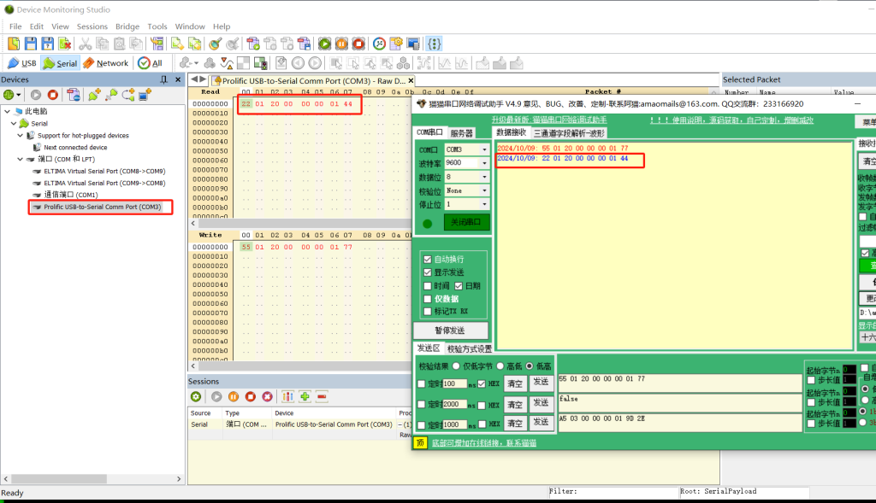Collapse Support for hot-plugged devices node

pos(21,136)
